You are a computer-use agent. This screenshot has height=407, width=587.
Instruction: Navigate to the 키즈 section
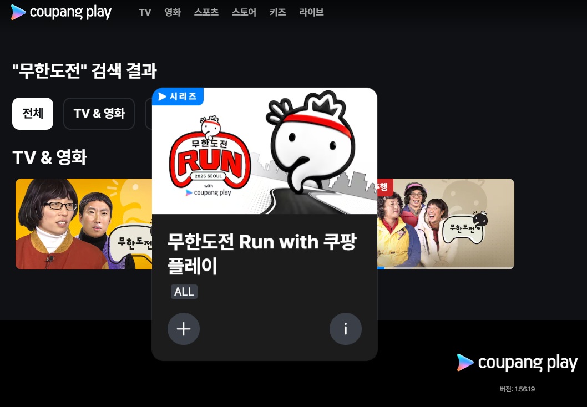tap(278, 12)
